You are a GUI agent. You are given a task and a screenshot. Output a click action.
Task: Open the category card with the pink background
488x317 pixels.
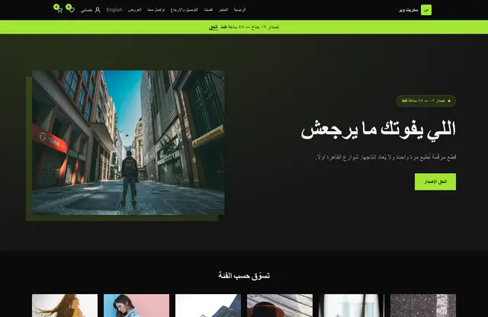click(136, 306)
